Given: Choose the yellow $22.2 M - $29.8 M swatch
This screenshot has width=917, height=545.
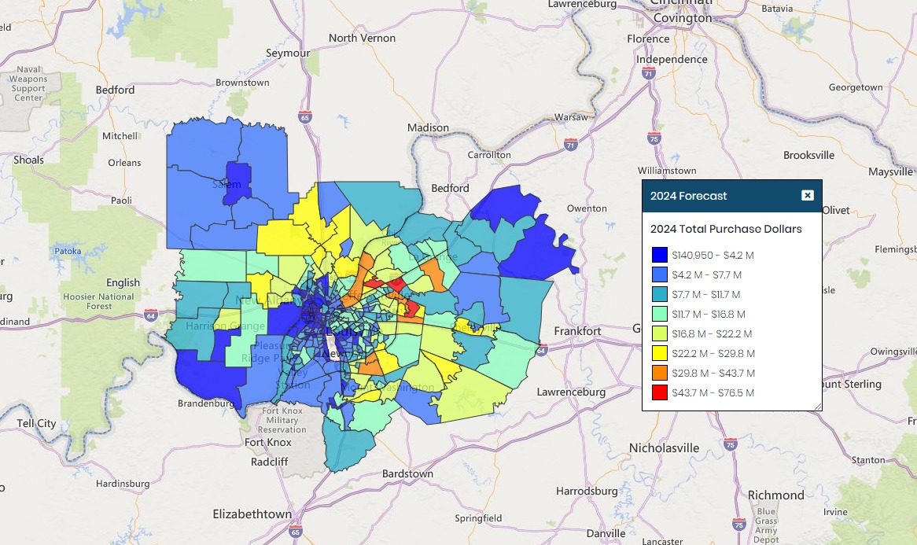Looking at the screenshot, I should (x=660, y=353).
